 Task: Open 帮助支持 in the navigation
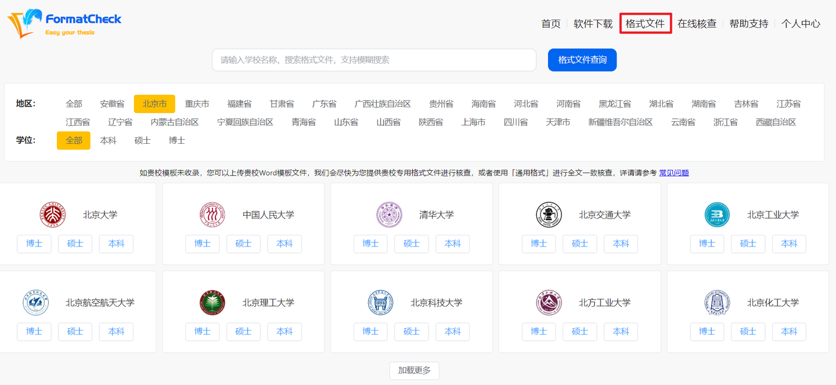pos(749,24)
